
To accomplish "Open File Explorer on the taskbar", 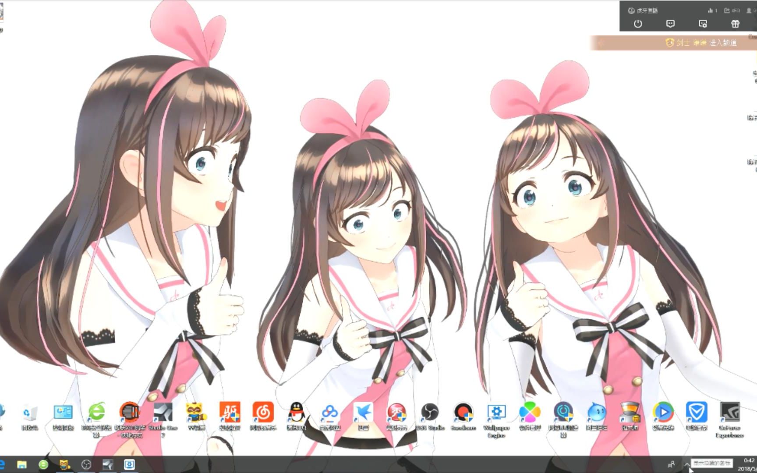I will pyautogui.click(x=22, y=464).
